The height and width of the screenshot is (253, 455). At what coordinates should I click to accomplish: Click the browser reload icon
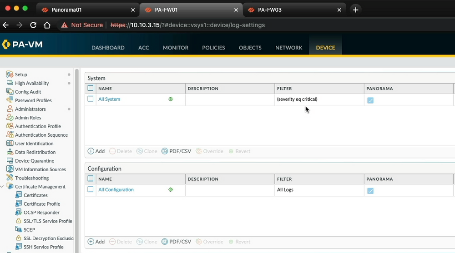pos(33,25)
